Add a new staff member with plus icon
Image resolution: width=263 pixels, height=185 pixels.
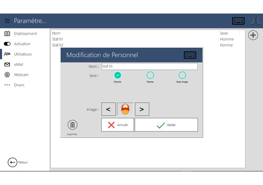click(253, 35)
